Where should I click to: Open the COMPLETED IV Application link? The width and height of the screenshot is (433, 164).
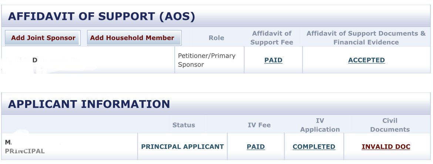tap(314, 147)
